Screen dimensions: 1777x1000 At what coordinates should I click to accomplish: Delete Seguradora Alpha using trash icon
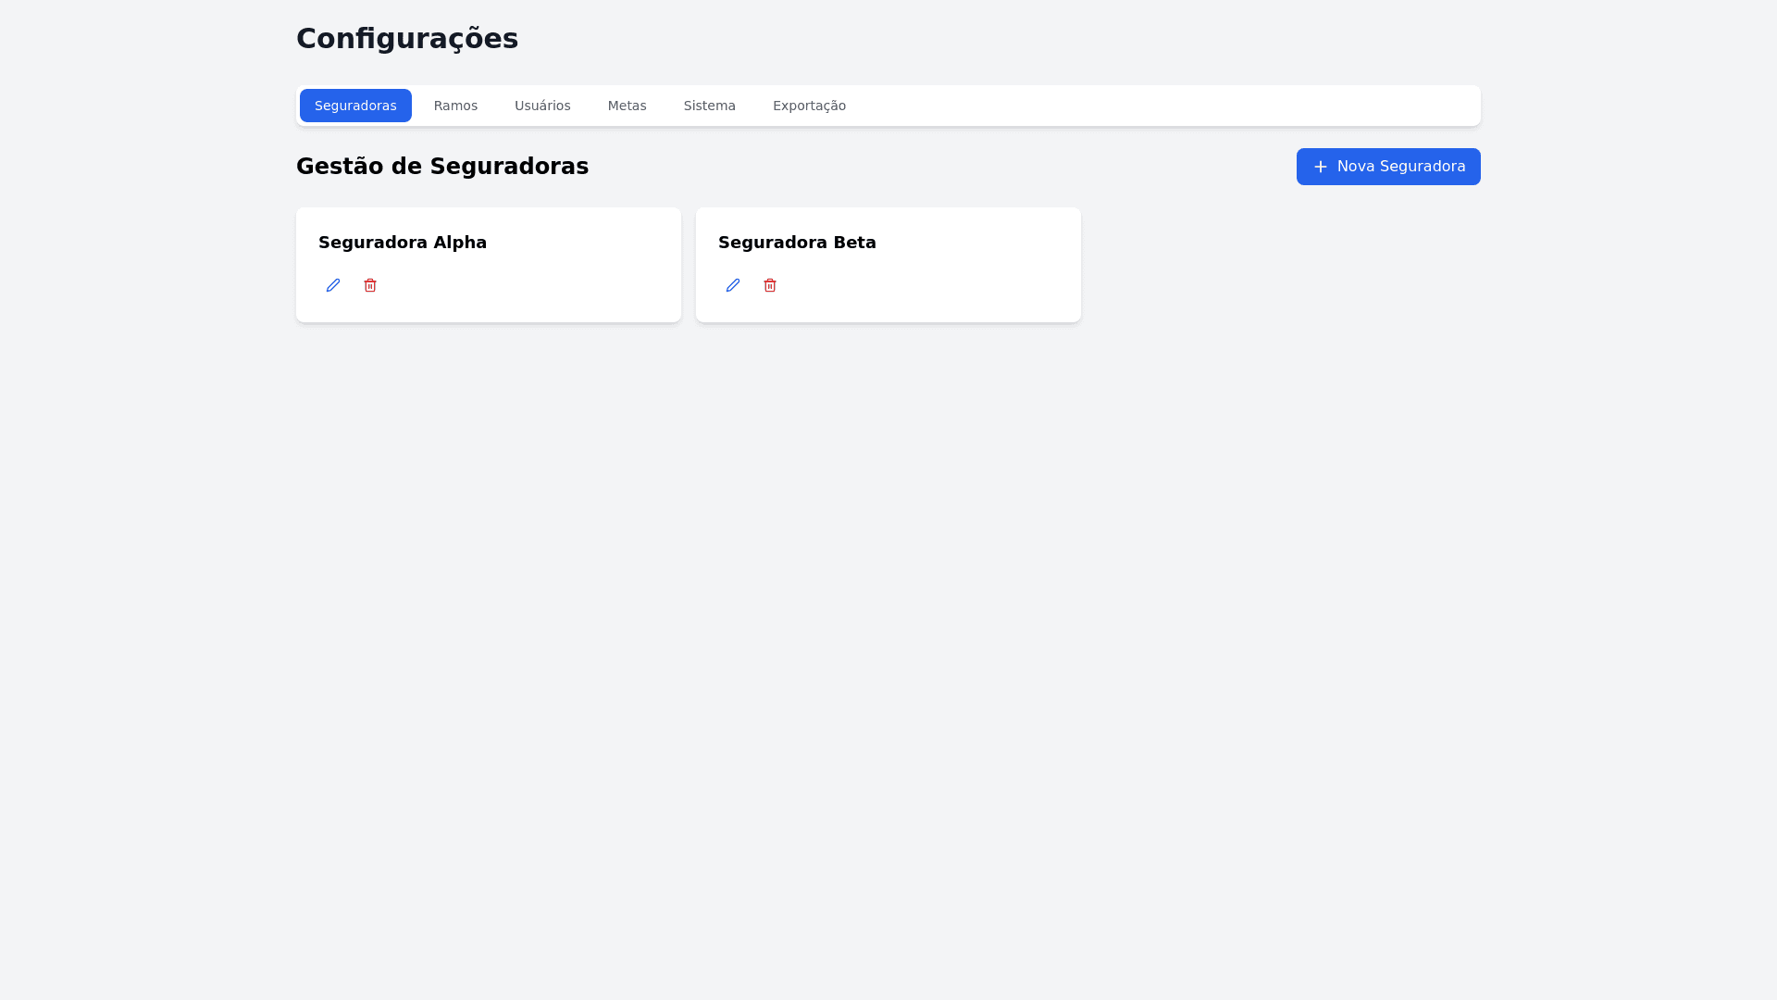(370, 285)
